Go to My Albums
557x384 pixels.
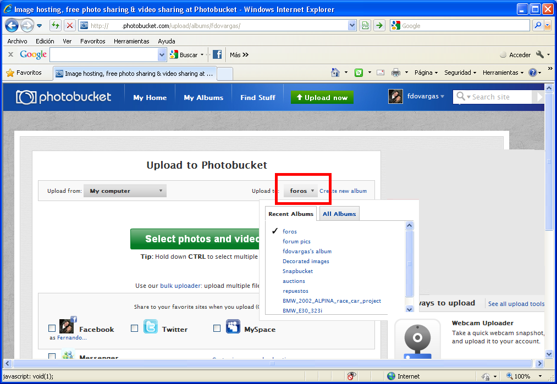tap(203, 98)
